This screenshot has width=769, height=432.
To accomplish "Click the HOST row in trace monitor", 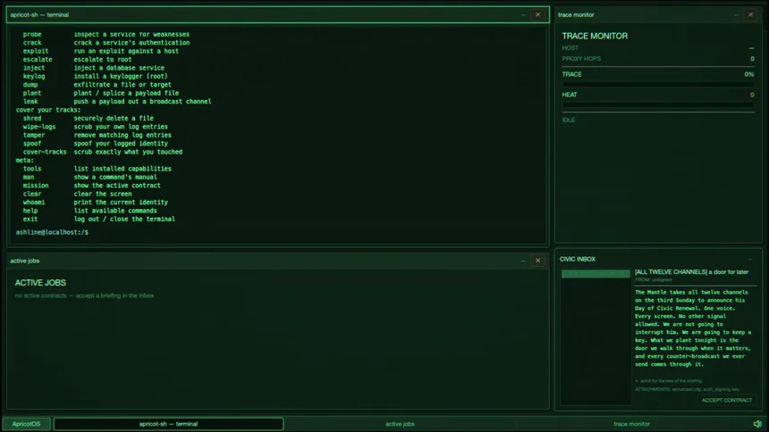I will click(x=657, y=48).
